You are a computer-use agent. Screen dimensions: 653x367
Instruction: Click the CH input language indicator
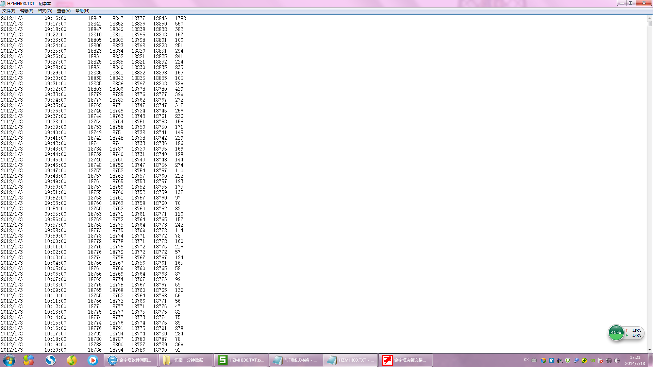click(x=526, y=360)
